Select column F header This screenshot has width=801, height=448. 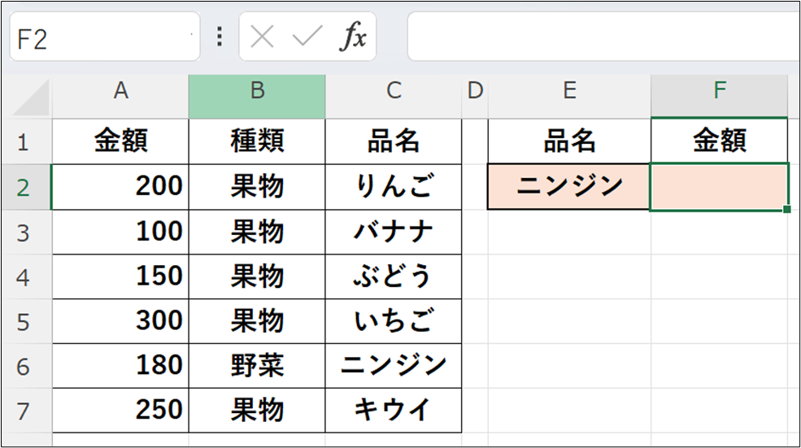tap(719, 92)
